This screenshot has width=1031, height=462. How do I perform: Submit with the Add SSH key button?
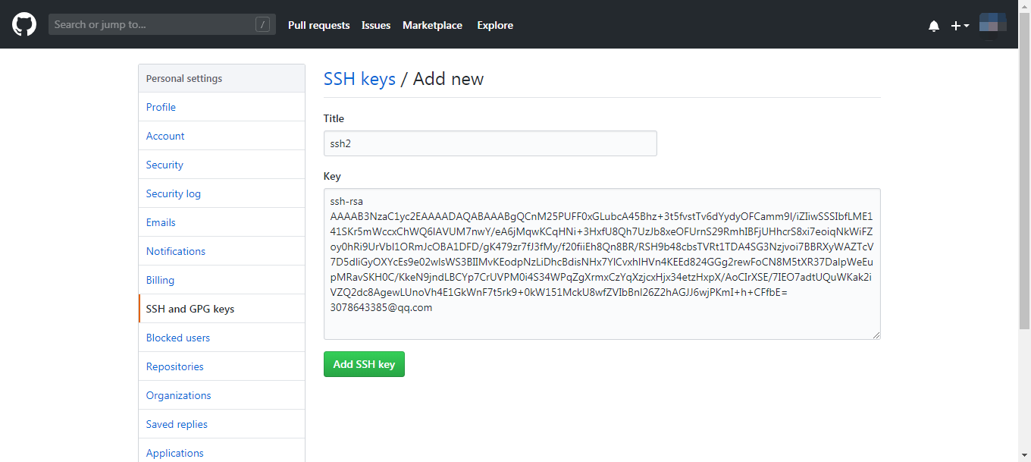pyautogui.click(x=364, y=364)
